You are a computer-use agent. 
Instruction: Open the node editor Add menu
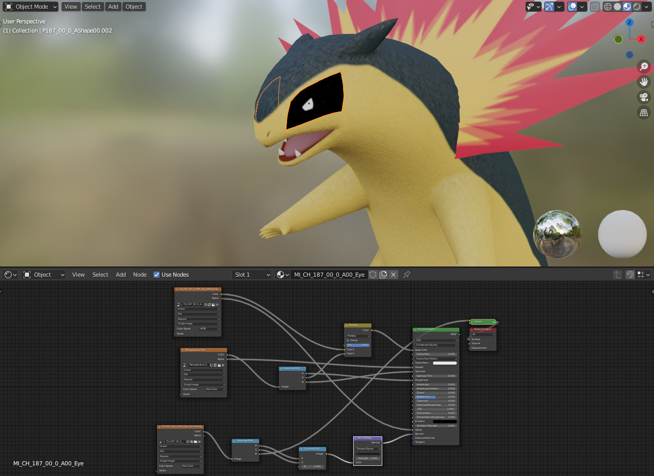point(120,275)
